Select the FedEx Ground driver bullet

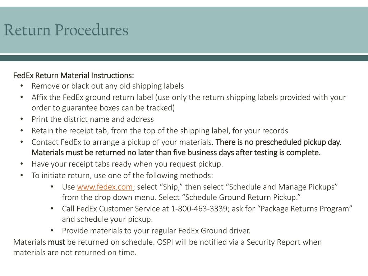point(156,231)
